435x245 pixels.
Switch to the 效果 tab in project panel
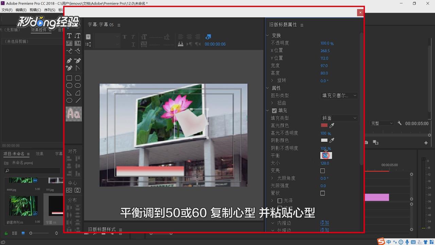click(40, 154)
